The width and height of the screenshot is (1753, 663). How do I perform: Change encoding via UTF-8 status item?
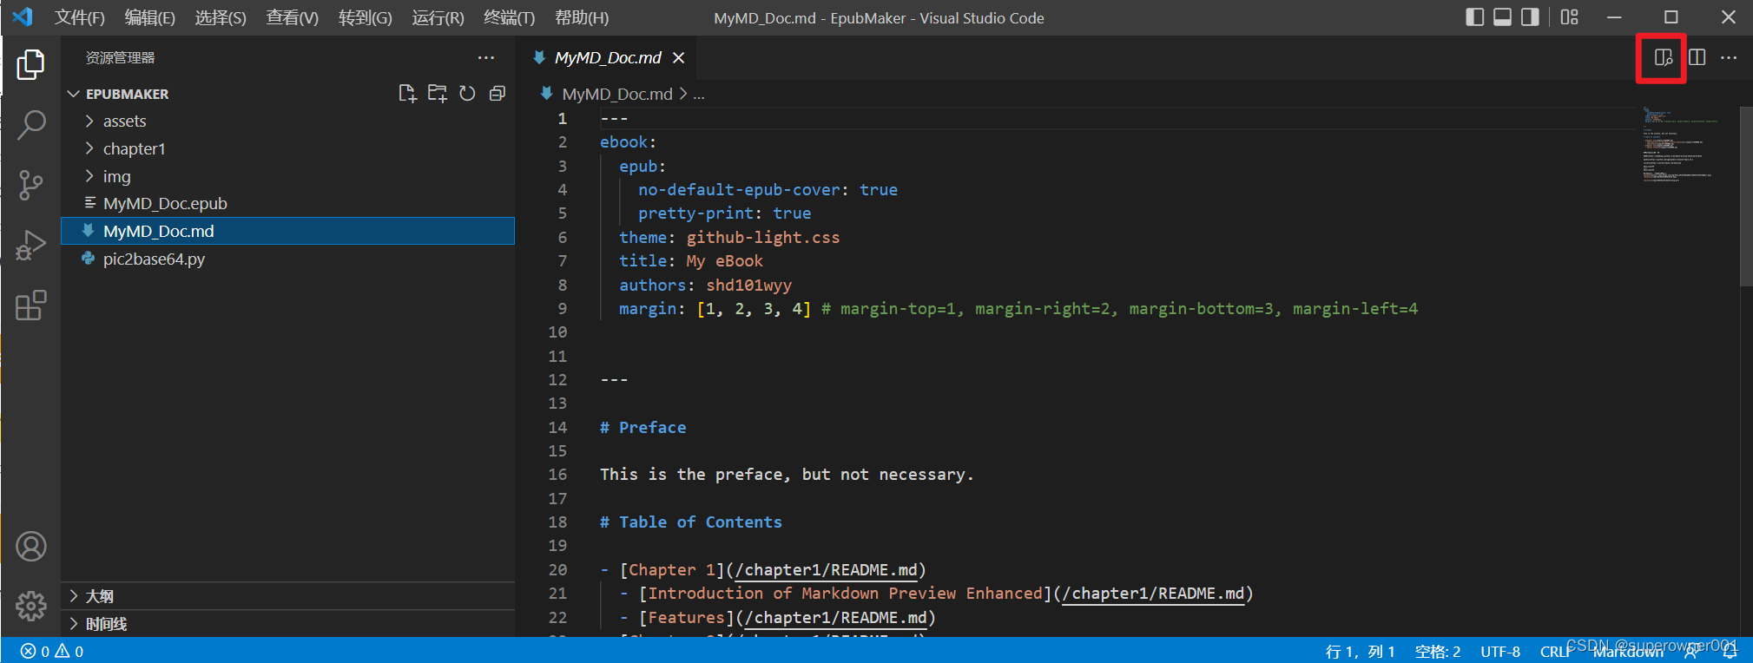tap(1500, 652)
